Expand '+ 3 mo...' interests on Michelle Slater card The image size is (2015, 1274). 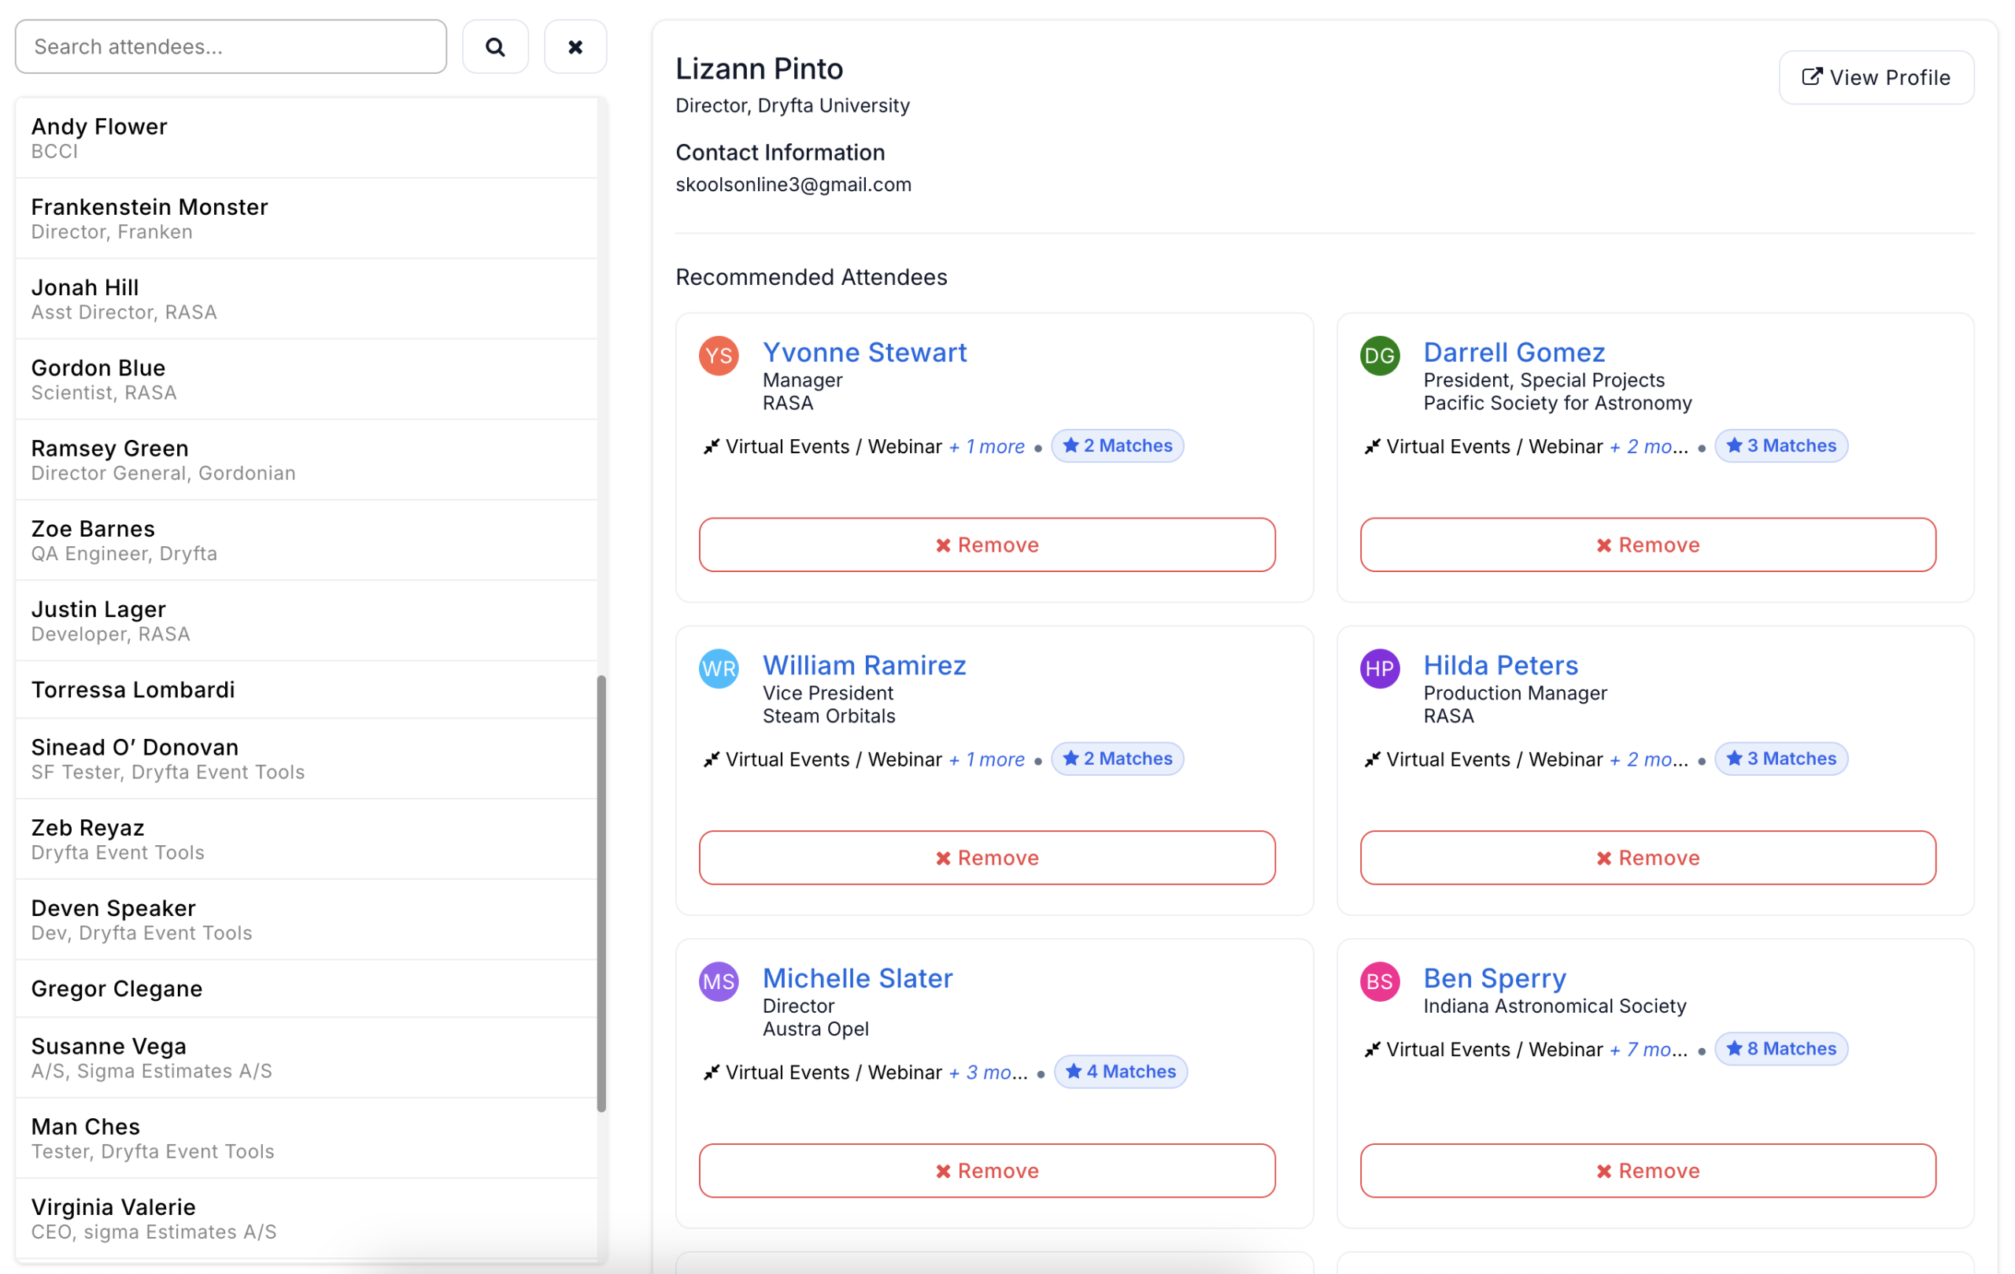click(989, 1073)
